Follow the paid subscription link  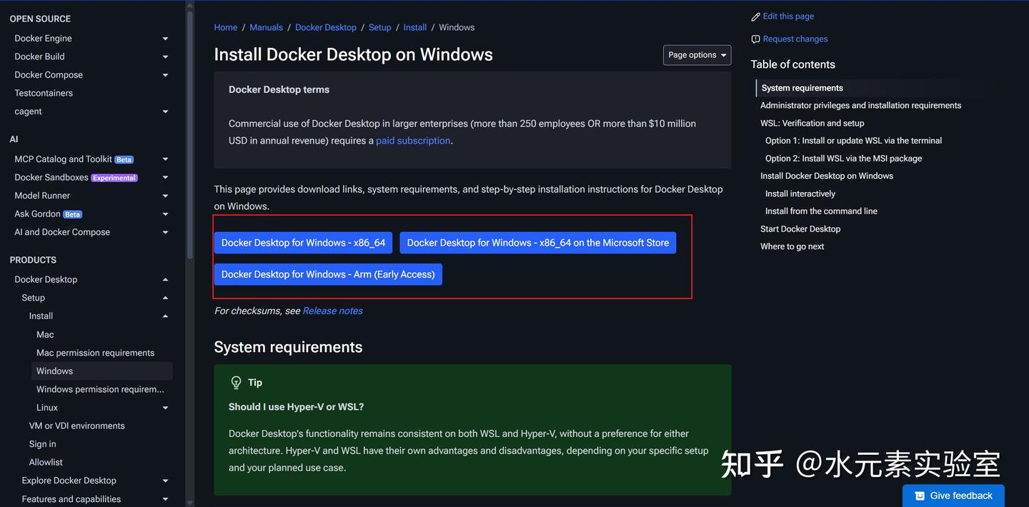(x=413, y=141)
